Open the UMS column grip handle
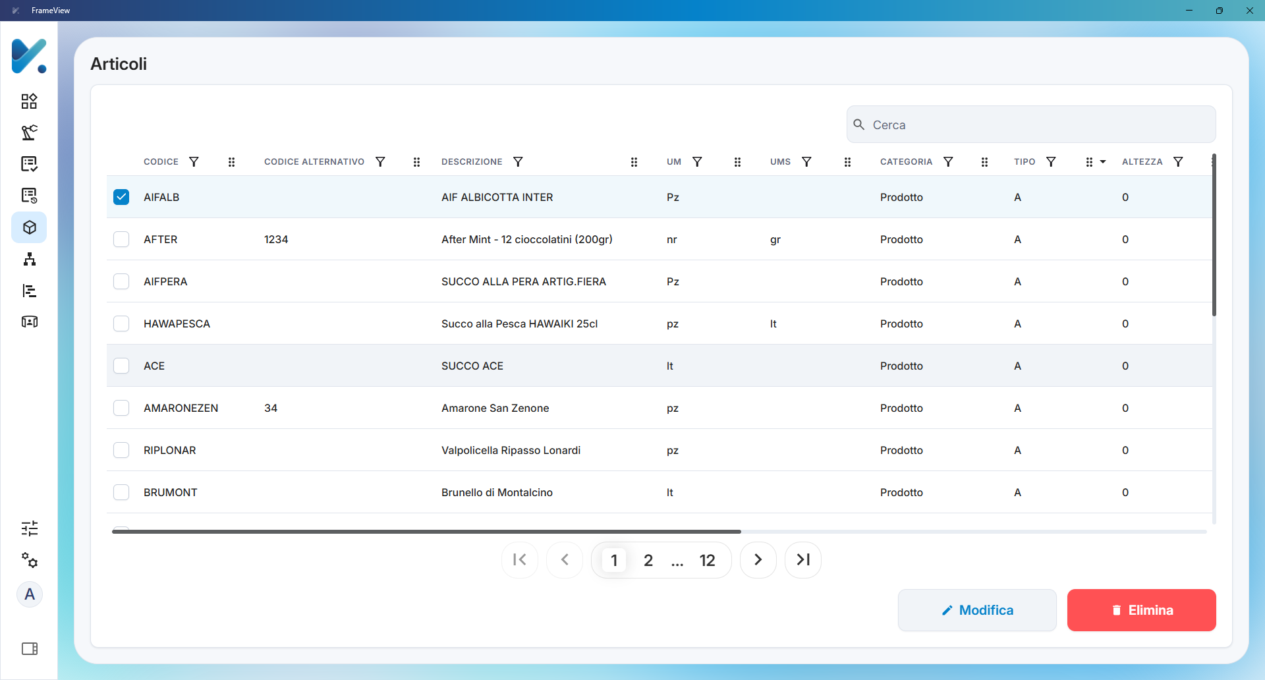The image size is (1265, 680). point(847,162)
